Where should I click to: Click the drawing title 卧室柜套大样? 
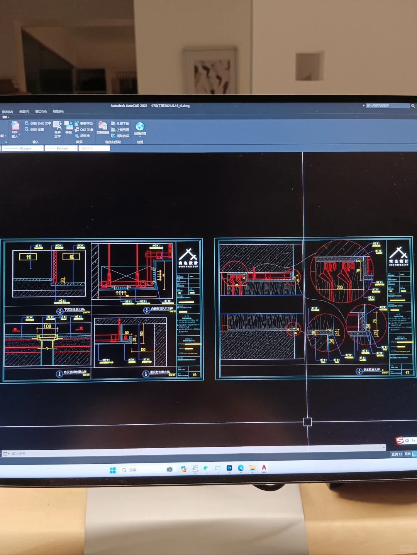pos(371,370)
